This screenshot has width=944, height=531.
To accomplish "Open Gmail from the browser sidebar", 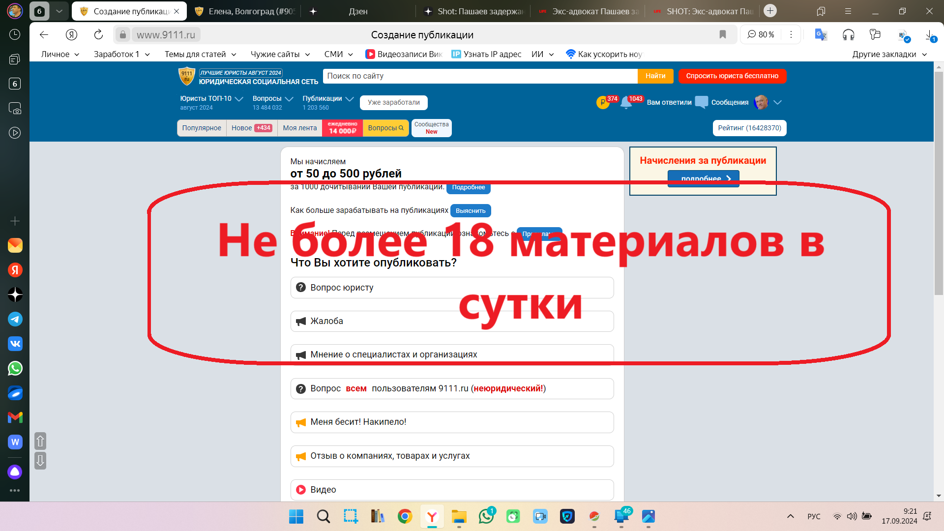I will coord(15,417).
